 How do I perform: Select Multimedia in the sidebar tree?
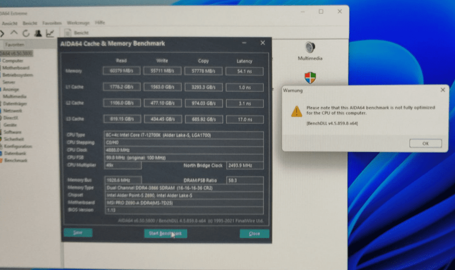click(x=15, y=96)
